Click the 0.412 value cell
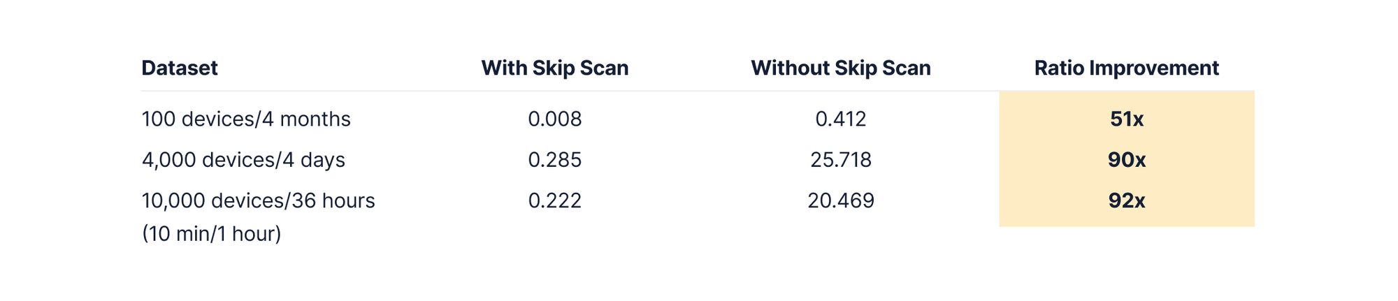This screenshot has height=301, width=1398. click(840, 119)
